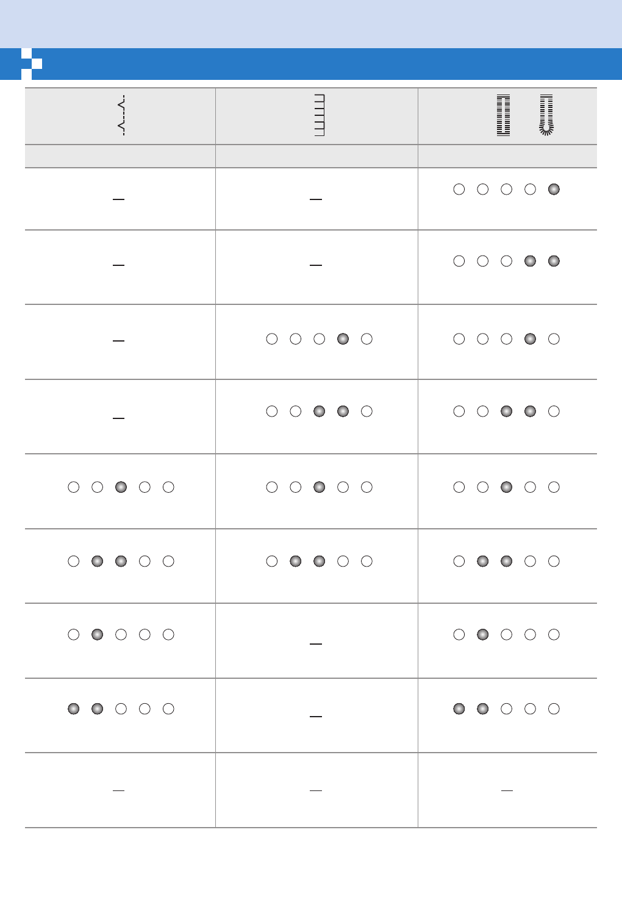
Task: Click rightmost filled circle in second buttonhole row
Action: (554, 261)
